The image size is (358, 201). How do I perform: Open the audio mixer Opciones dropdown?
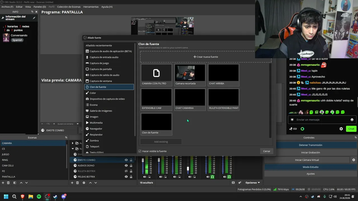253,183
